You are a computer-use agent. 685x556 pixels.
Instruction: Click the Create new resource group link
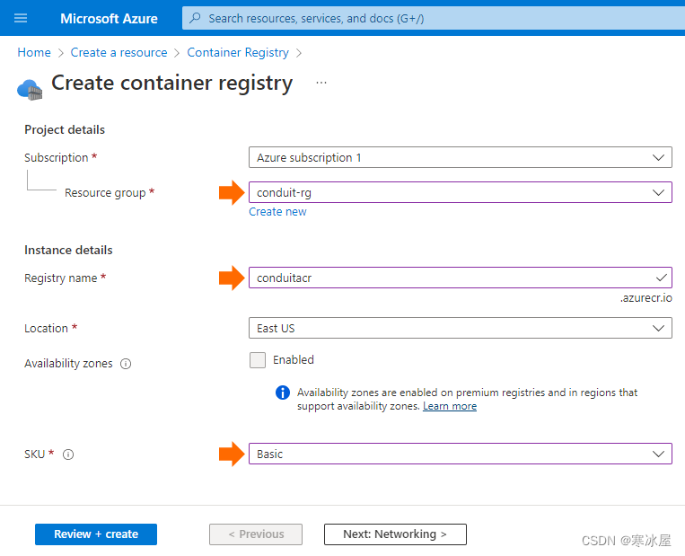[x=277, y=212]
